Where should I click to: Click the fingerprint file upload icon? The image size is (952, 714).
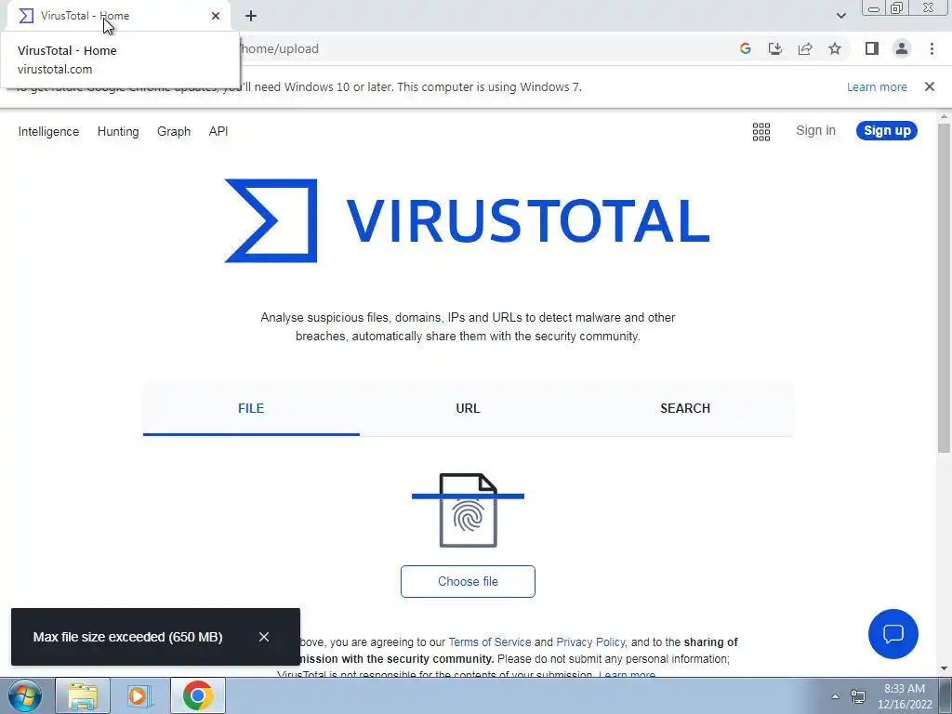point(469,510)
